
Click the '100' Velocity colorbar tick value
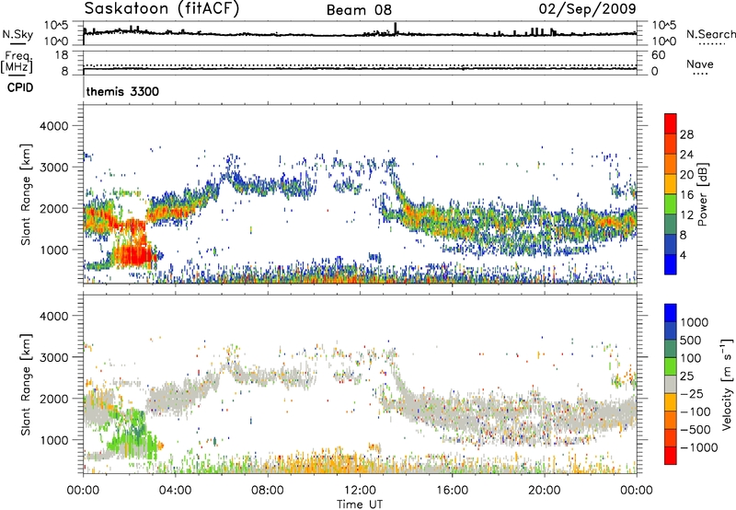coord(691,358)
